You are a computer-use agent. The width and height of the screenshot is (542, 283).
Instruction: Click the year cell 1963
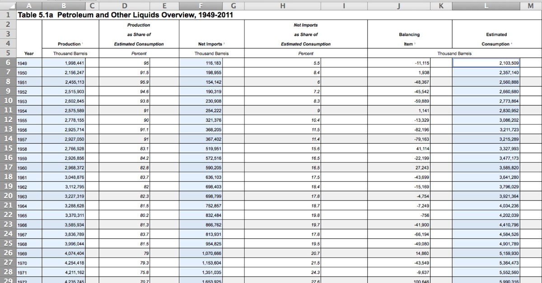point(29,196)
